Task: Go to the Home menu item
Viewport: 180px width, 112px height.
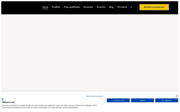Action: [45, 7]
